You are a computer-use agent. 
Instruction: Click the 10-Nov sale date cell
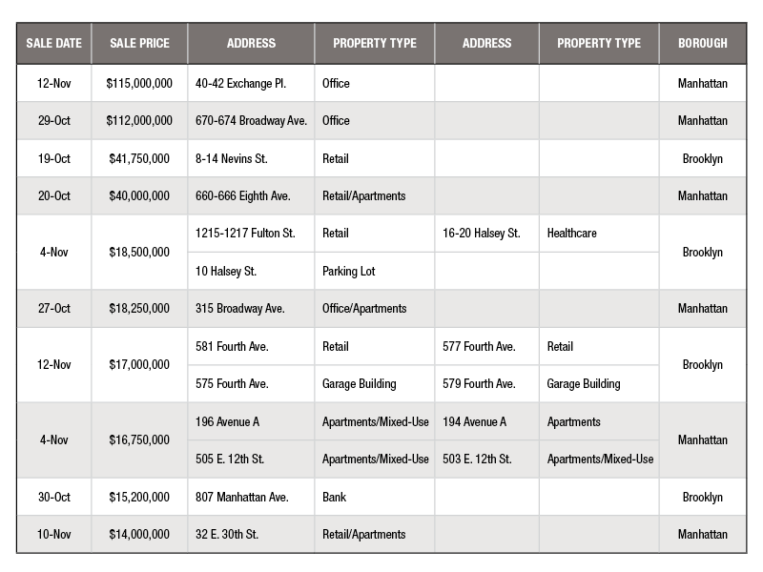pos(54,535)
